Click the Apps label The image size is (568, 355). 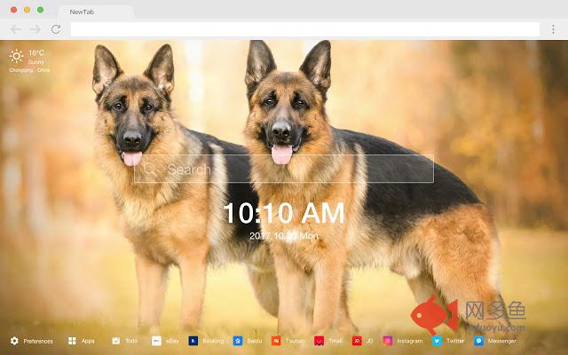pos(88,341)
